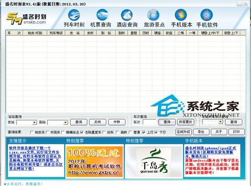Enable 普通 train filter checkbox
The image size is (251, 186).
[131, 132]
